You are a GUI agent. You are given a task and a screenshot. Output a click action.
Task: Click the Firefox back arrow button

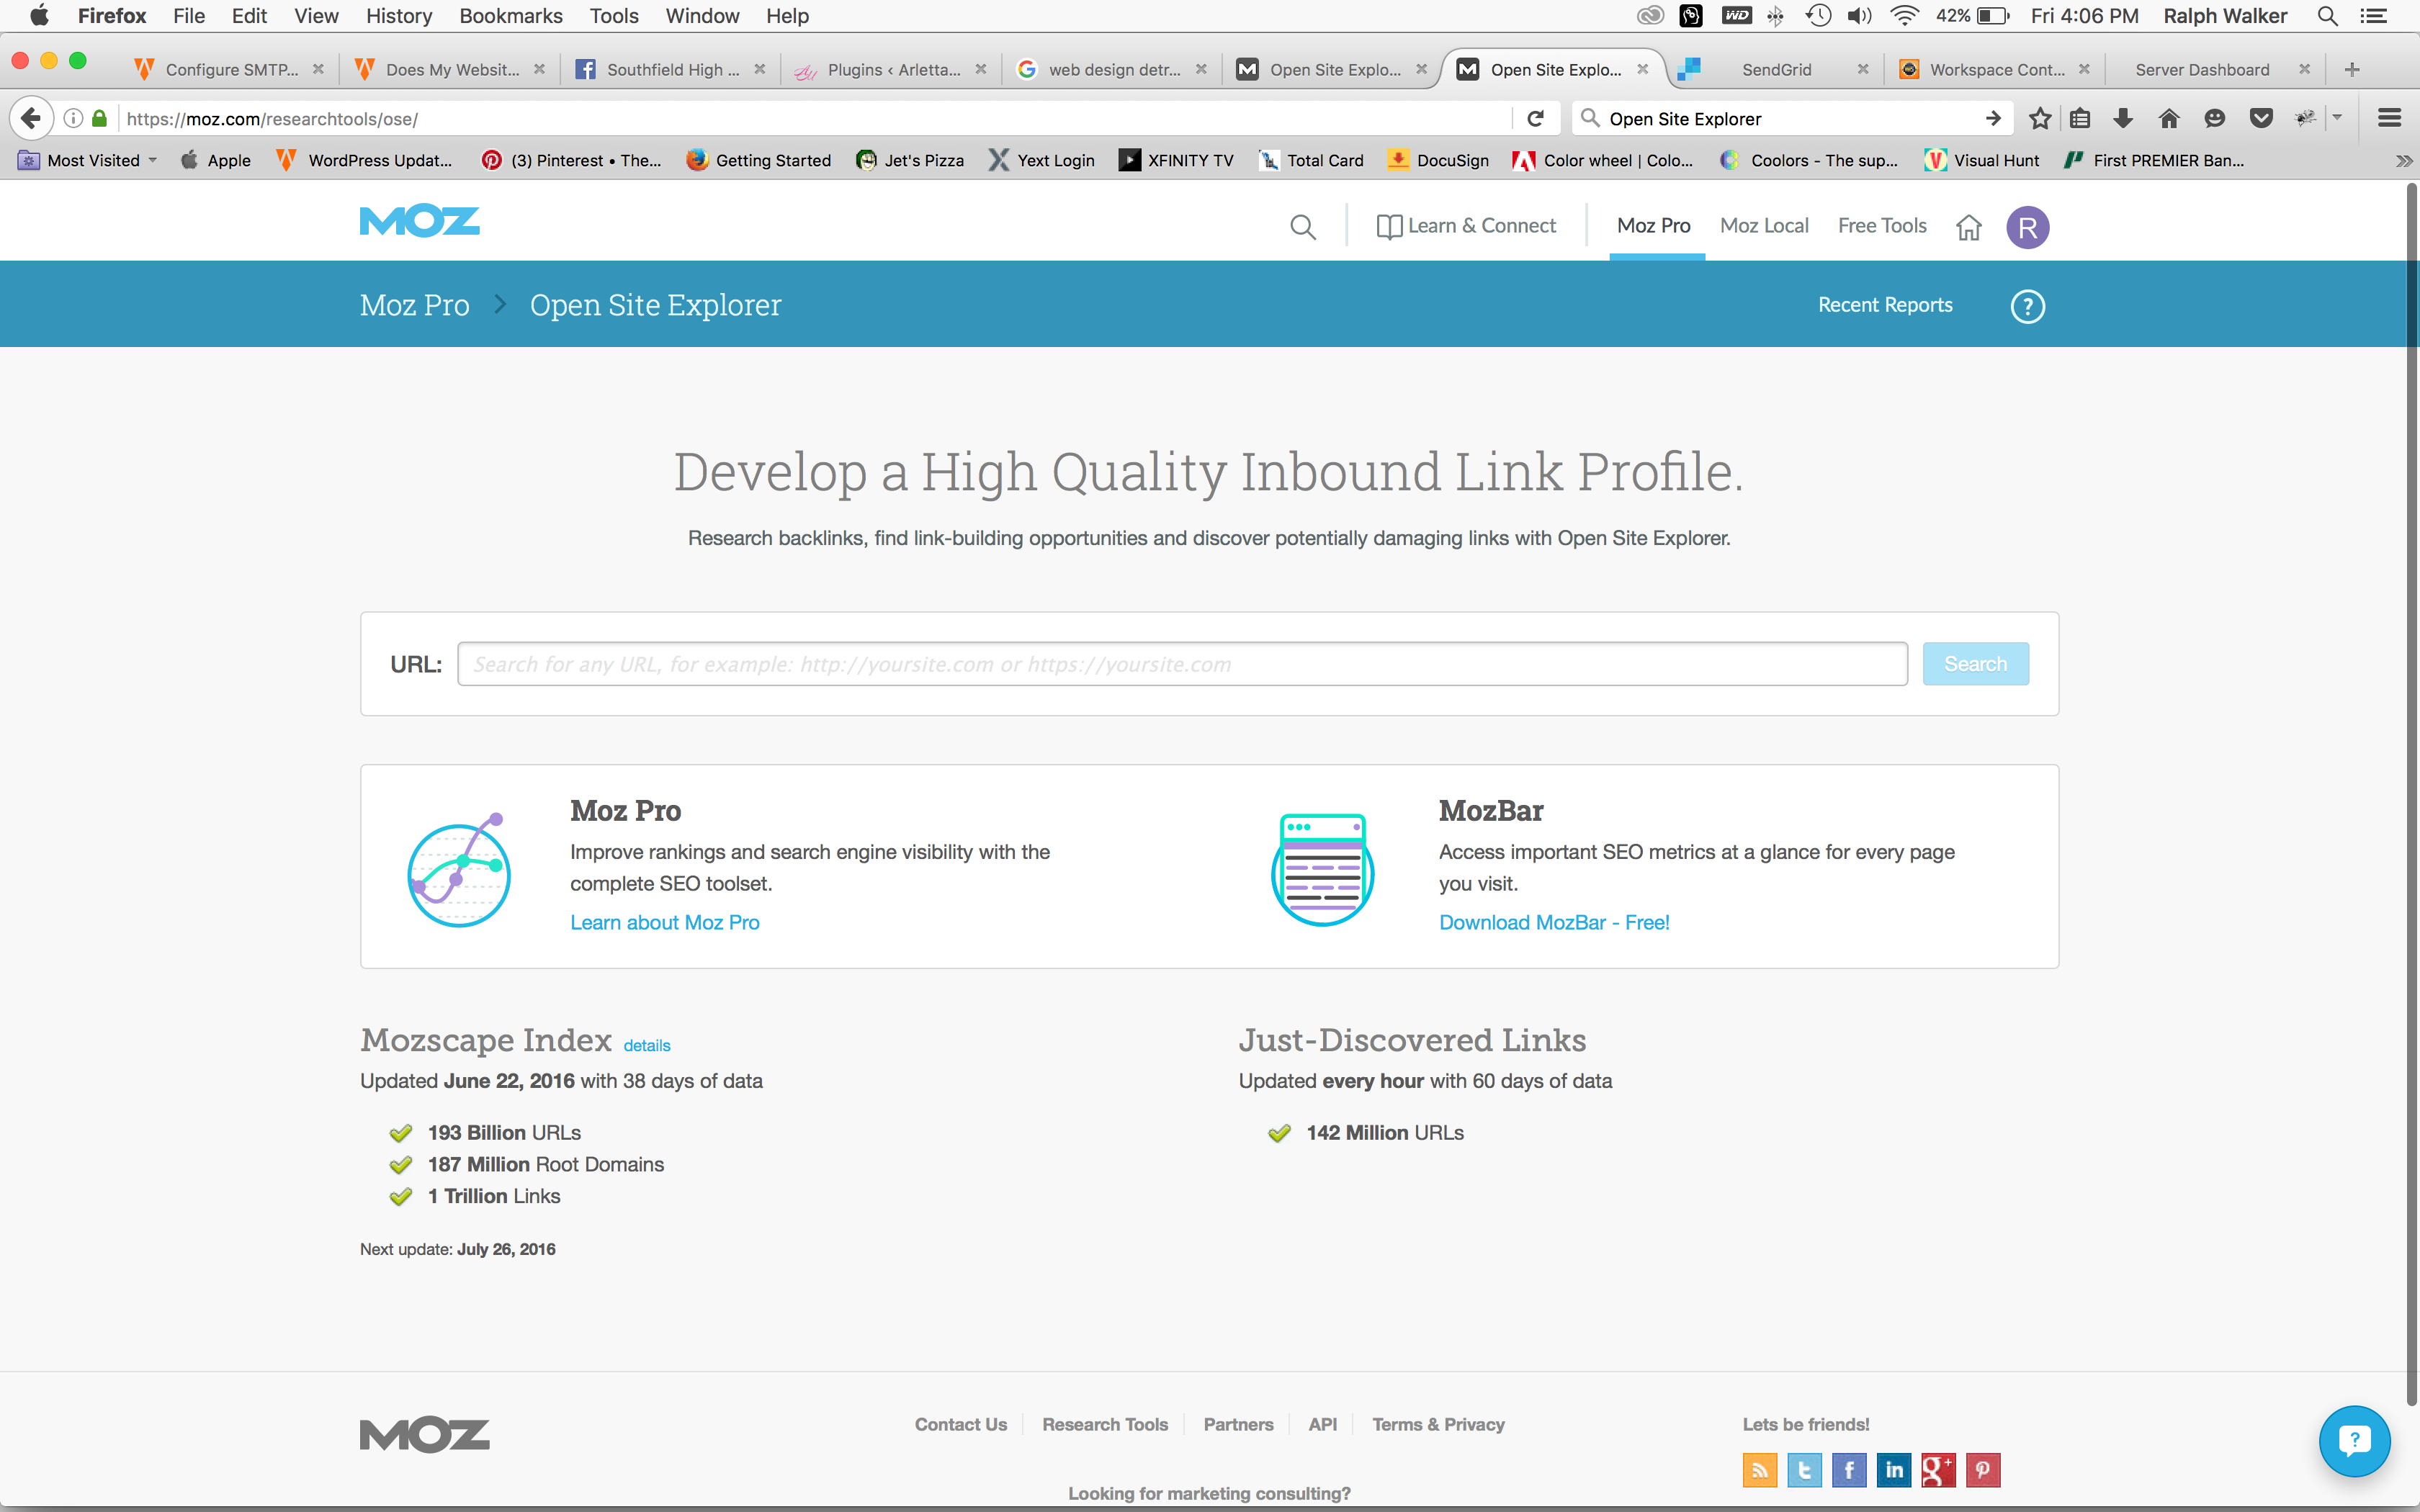tap(32, 118)
